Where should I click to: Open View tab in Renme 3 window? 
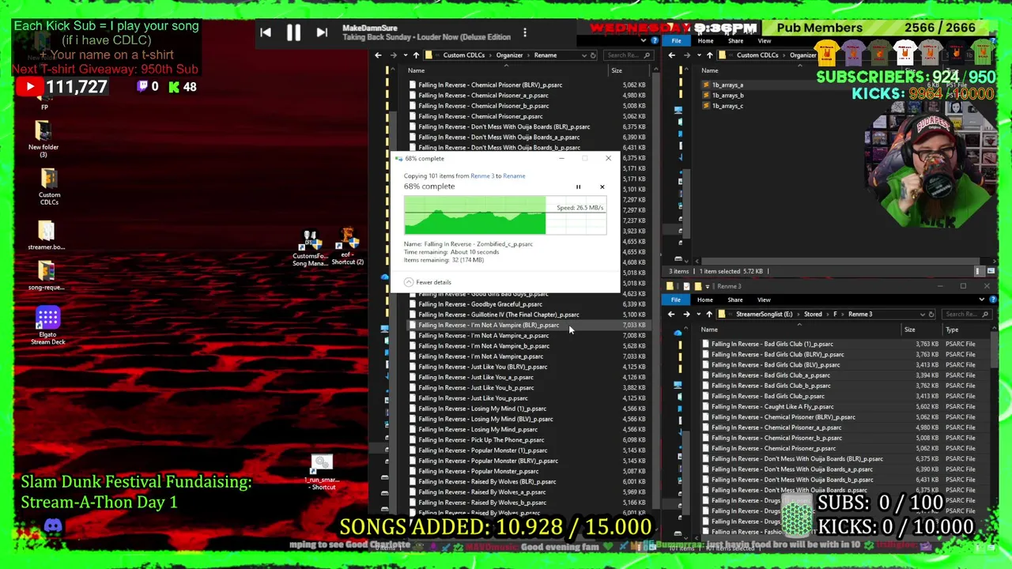pyautogui.click(x=764, y=300)
